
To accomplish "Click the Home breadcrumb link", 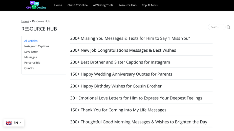I will 25,21.
